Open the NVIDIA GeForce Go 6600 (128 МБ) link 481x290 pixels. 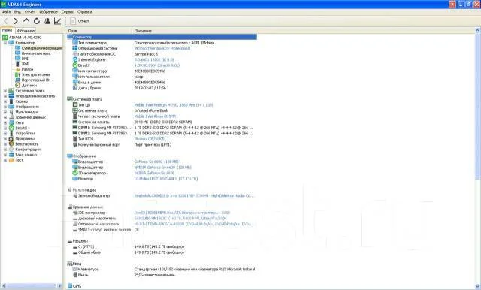(162, 168)
